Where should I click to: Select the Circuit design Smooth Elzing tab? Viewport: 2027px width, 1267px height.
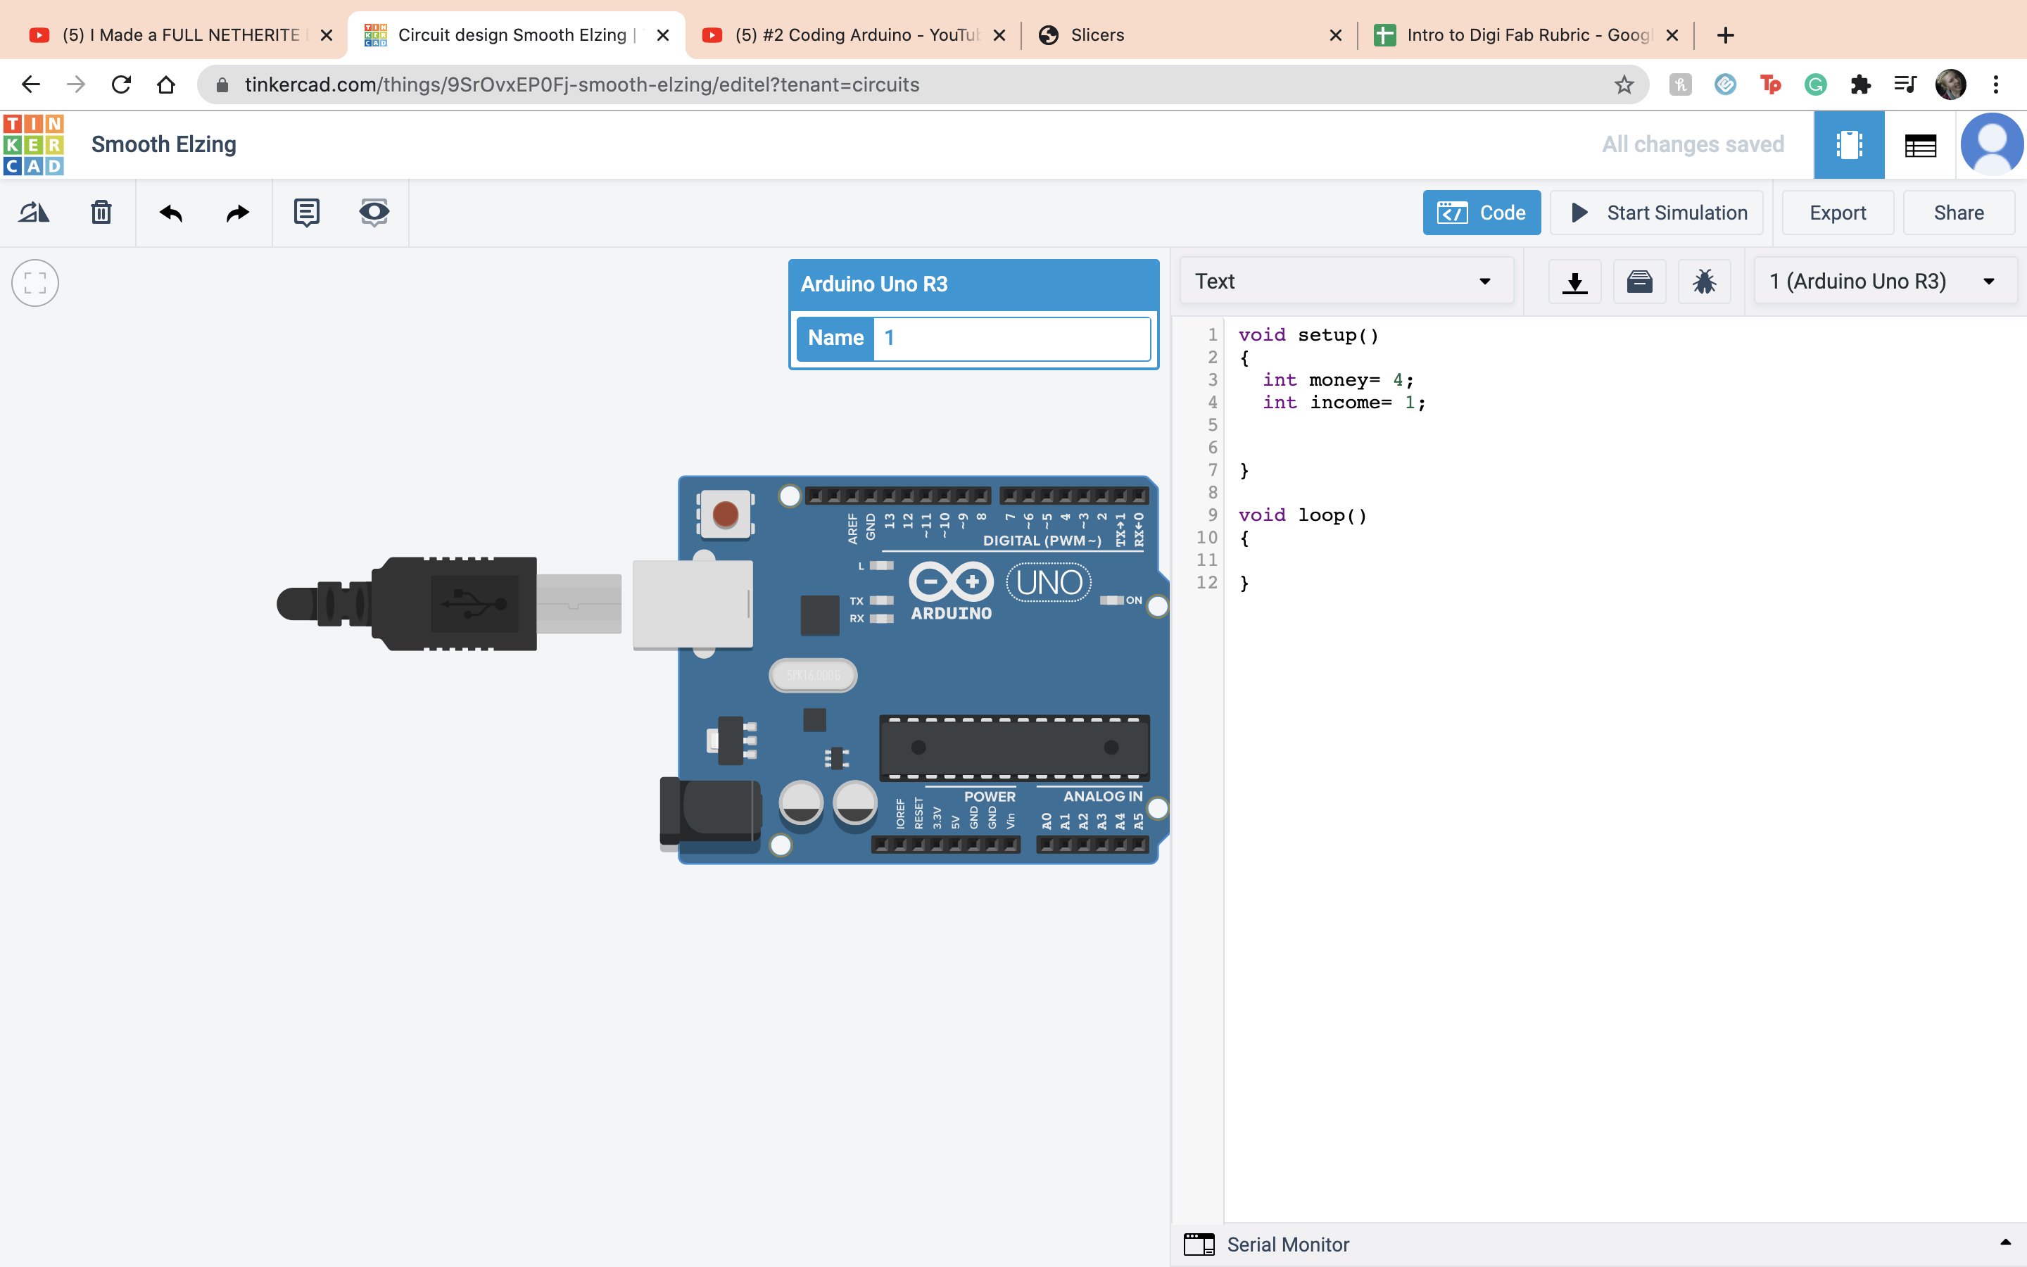point(516,35)
